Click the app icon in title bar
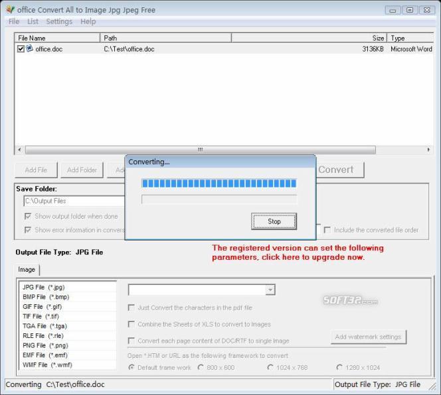The height and width of the screenshot is (395, 441). pyautogui.click(x=9, y=10)
